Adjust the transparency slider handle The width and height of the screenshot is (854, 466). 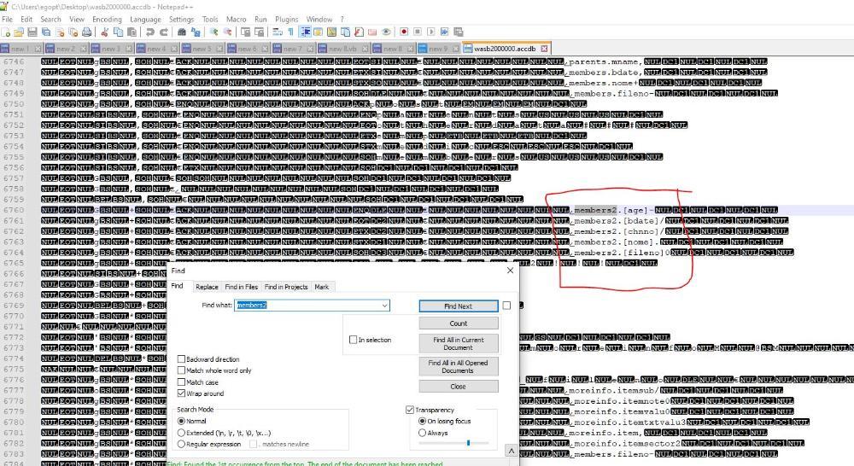click(x=468, y=443)
